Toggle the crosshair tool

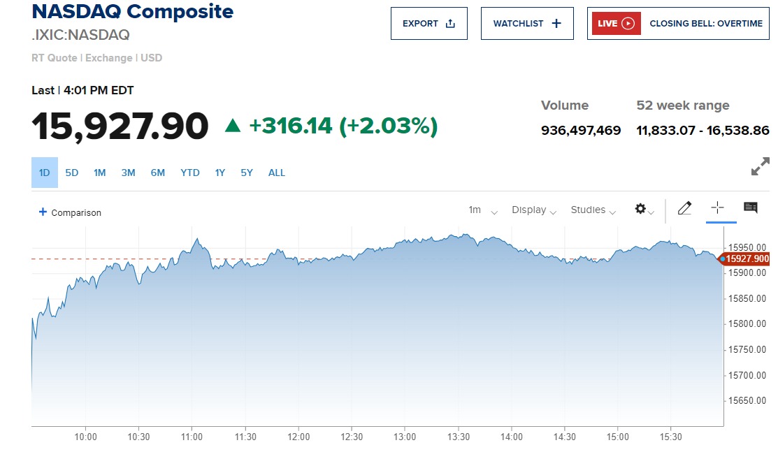click(718, 208)
